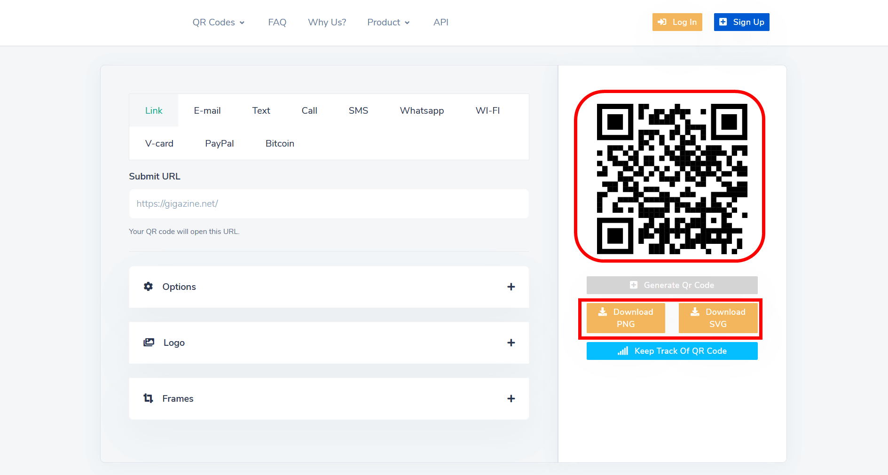Click Keep Track Of QR Code button
The image size is (888, 475).
tap(672, 351)
